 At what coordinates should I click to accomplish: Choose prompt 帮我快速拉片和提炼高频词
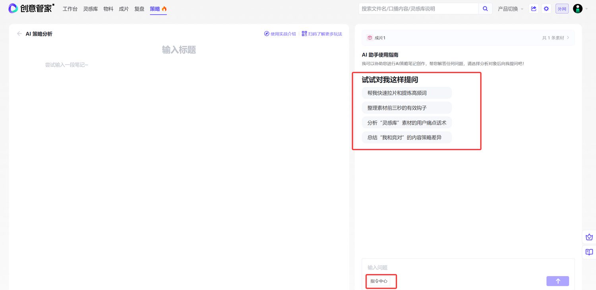pyautogui.click(x=407, y=93)
